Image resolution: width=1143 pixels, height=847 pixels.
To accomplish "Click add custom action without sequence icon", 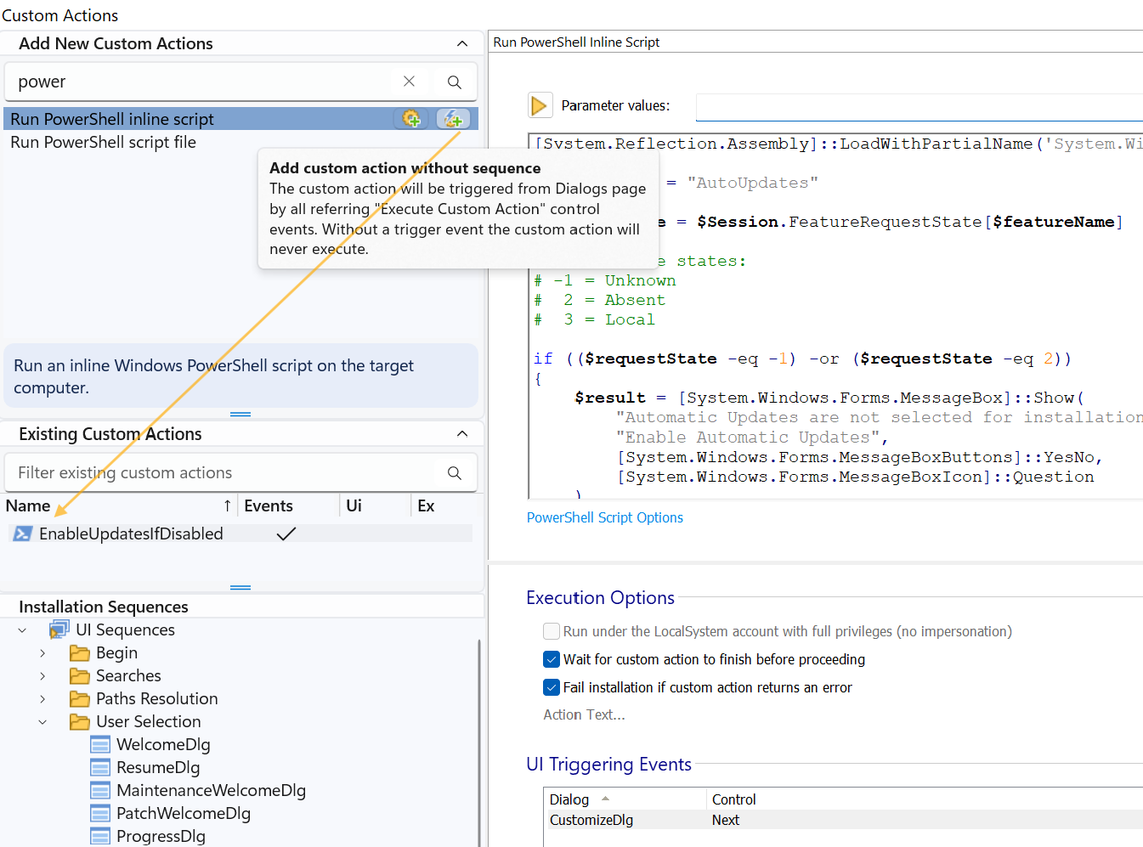I will point(454,119).
